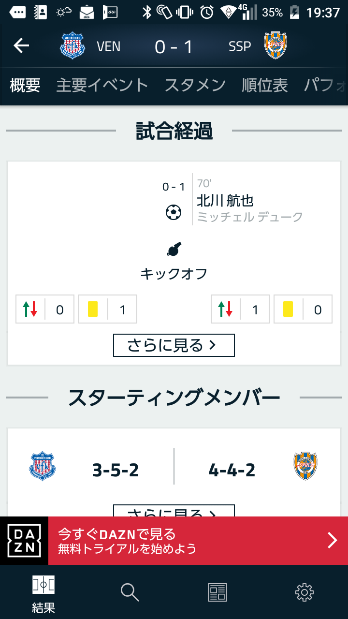The image size is (348, 619).
Task: Open settings gear in bottom bar
Action: (304, 592)
